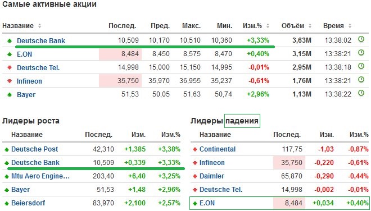The width and height of the screenshot is (371, 211).
Task: Open Continental in top losers list
Action: [218, 149]
